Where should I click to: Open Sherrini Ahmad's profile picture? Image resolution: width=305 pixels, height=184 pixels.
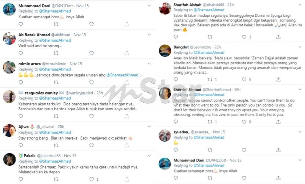[x=165, y=93]
